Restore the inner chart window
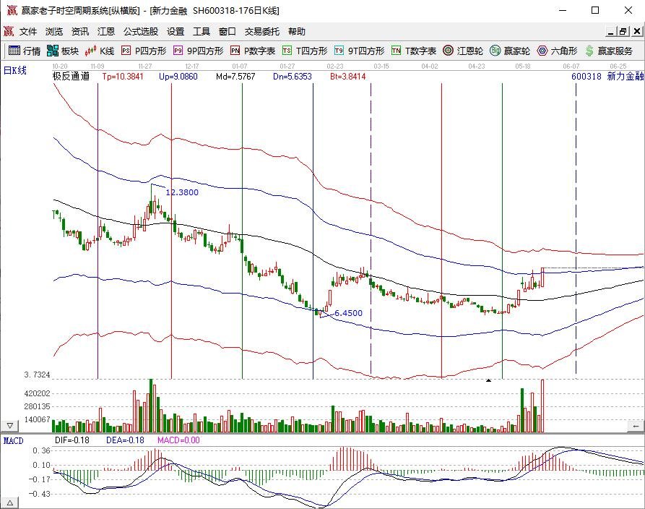 coord(623,31)
